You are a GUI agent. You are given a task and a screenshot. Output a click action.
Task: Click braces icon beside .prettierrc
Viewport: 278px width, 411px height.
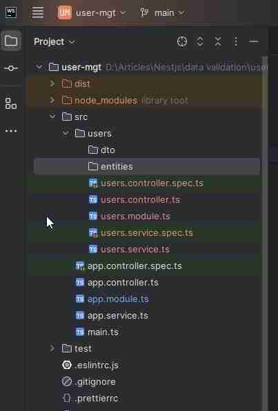click(x=67, y=398)
